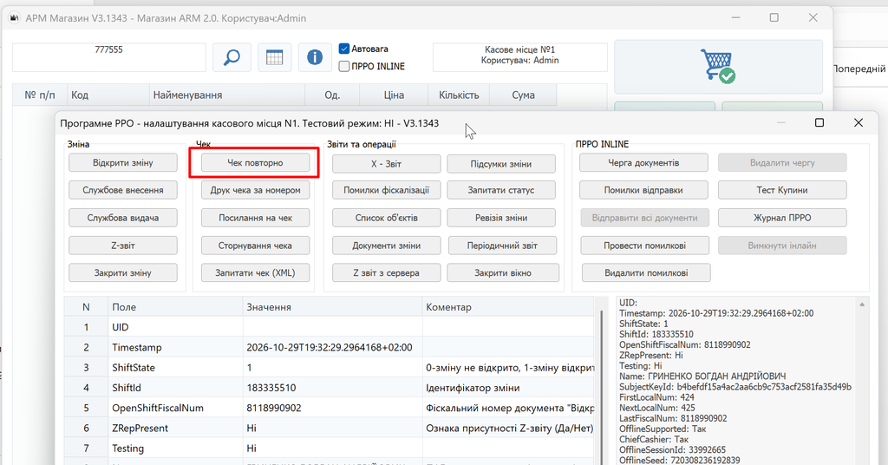Screen dimensions: 888x465
Task: Click the Z-звіт button
Action: click(x=123, y=246)
